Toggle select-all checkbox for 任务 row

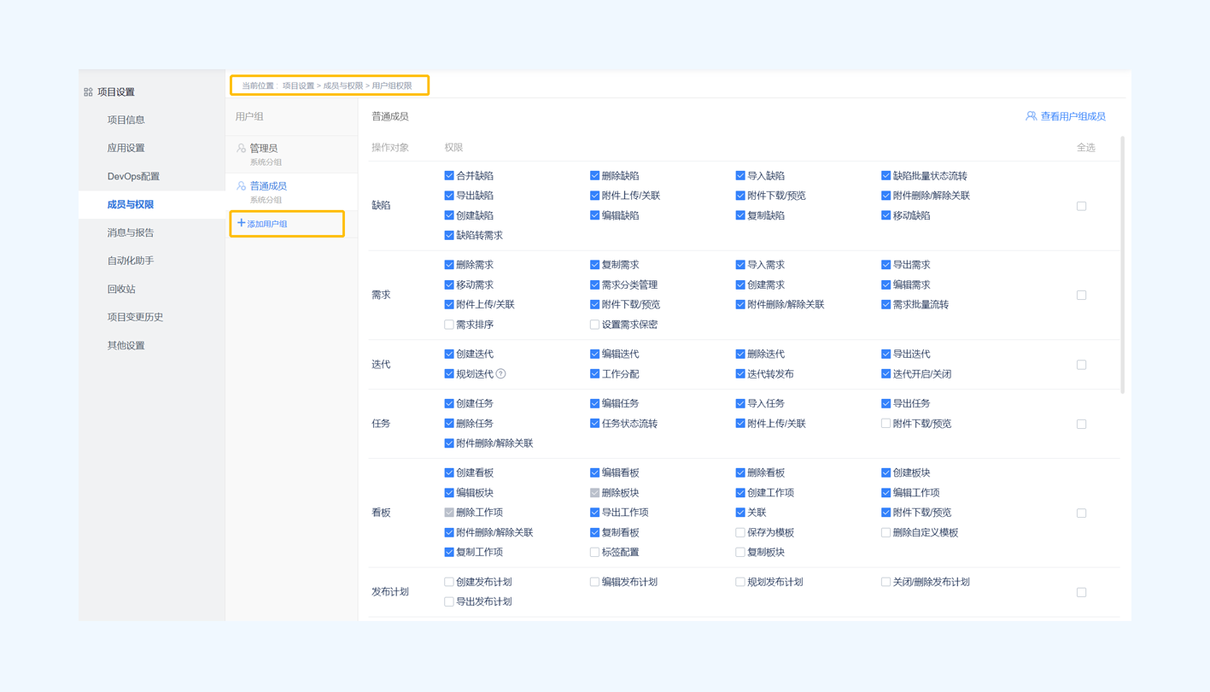[1081, 424]
